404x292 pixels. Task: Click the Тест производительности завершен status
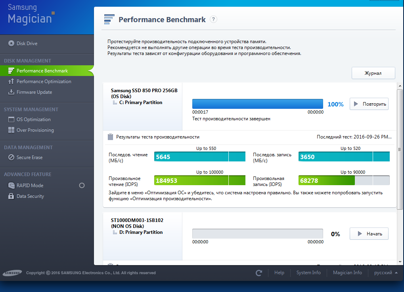pos(231,119)
